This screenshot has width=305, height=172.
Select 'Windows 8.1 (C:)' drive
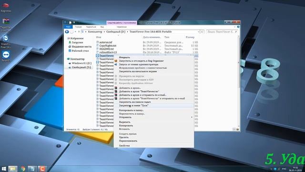coord(81,63)
